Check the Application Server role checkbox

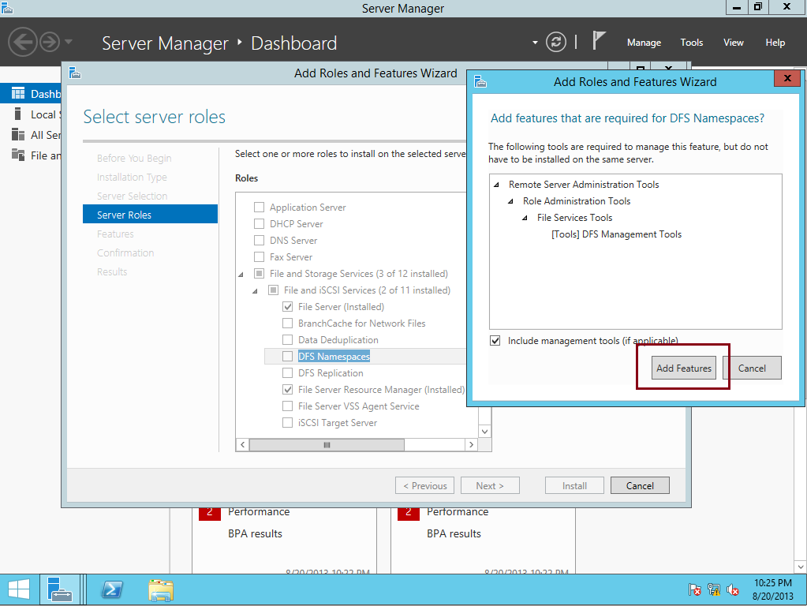click(259, 207)
